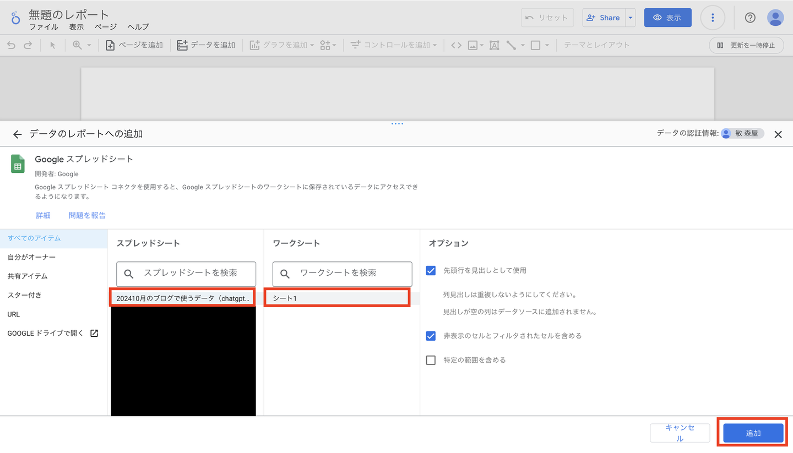Select the pointer selection tool

[53, 45]
